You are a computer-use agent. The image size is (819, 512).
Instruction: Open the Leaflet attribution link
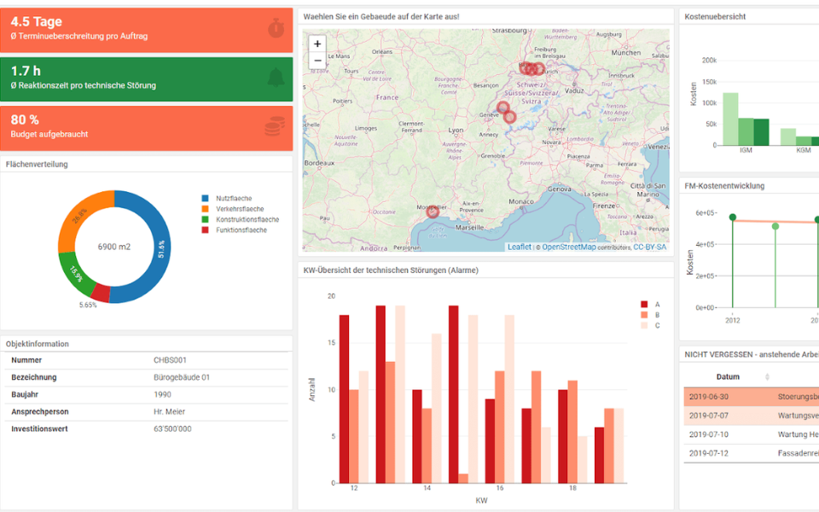(519, 247)
